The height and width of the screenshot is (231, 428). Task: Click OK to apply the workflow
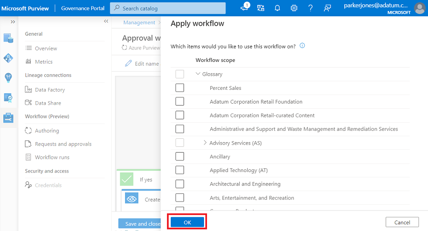tap(187, 222)
